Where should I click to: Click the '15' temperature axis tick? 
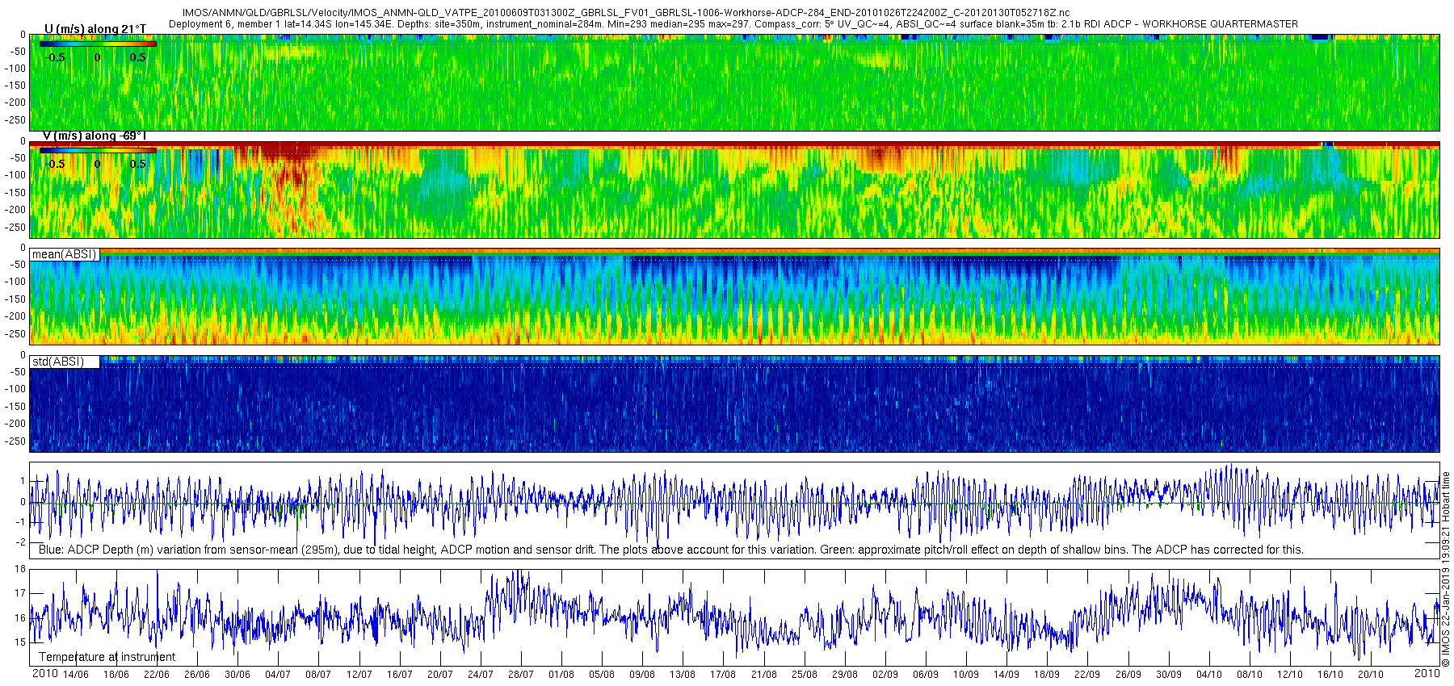(20, 643)
